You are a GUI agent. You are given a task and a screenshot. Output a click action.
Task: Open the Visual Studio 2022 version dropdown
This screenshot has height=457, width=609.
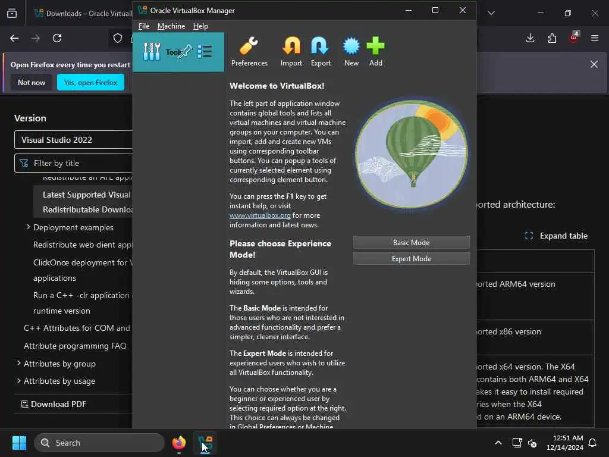point(73,140)
